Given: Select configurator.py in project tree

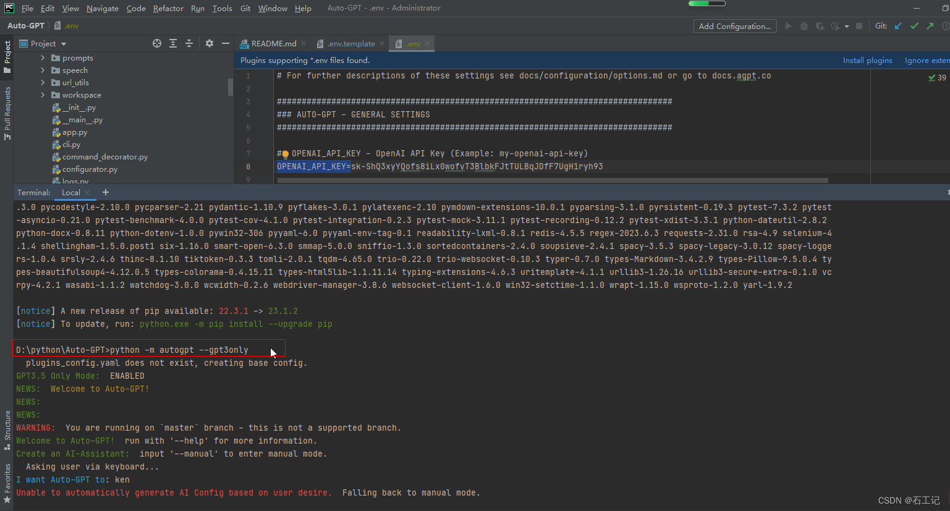Looking at the screenshot, I should (x=85, y=169).
